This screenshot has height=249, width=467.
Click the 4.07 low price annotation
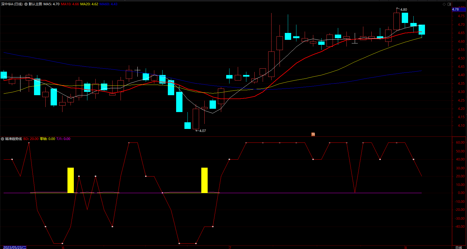point(202,131)
